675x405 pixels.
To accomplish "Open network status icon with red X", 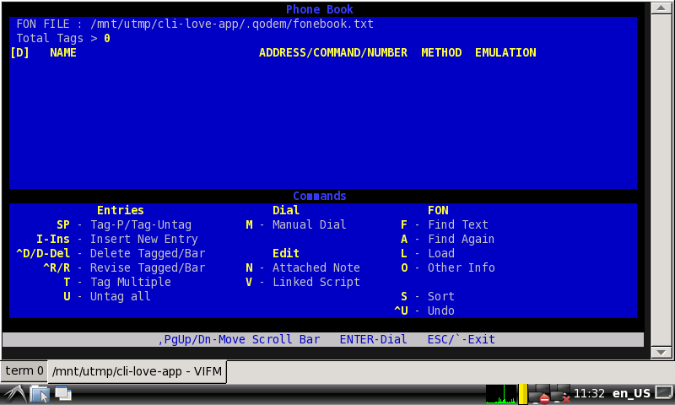I will (x=560, y=394).
